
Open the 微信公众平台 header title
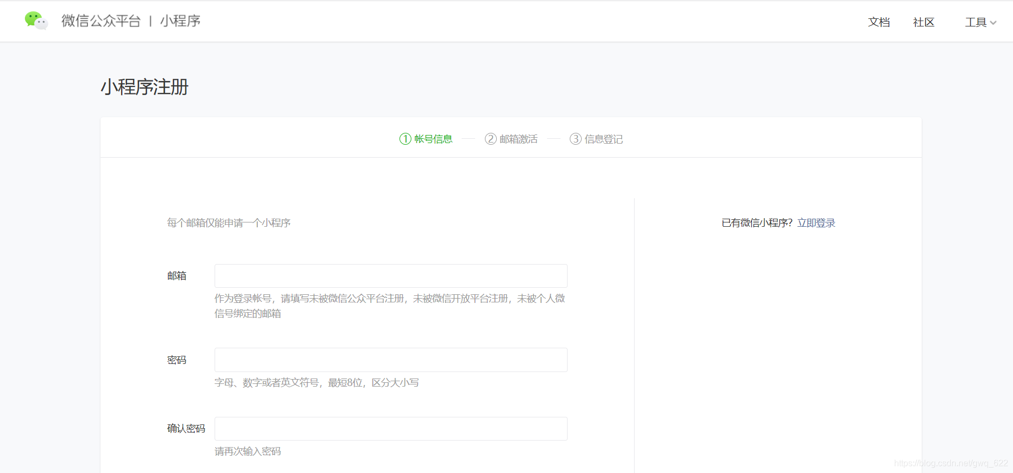coord(101,21)
